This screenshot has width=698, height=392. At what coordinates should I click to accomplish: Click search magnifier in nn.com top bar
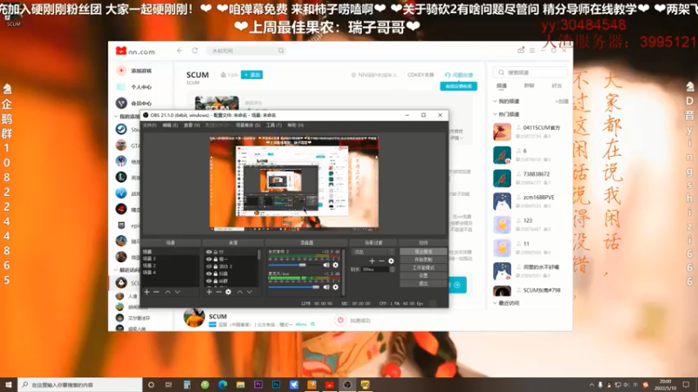281,51
